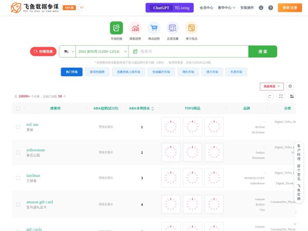Open the 潜力竞品 potential competitors tool
This screenshot has height=231, width=308.
(191, 28)
